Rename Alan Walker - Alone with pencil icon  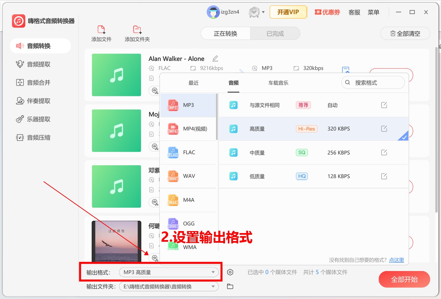(x=215, y=59)
